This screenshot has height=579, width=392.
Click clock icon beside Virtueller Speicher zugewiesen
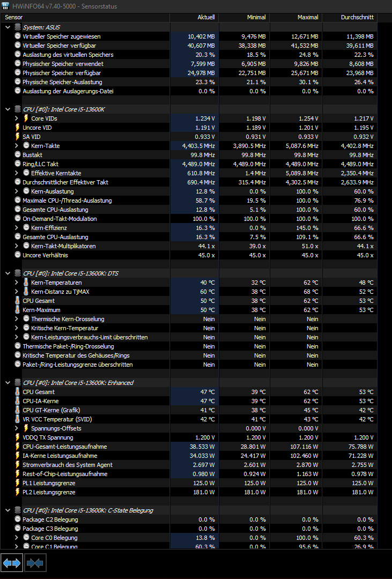pyautogui.click(x=17, y=36)
